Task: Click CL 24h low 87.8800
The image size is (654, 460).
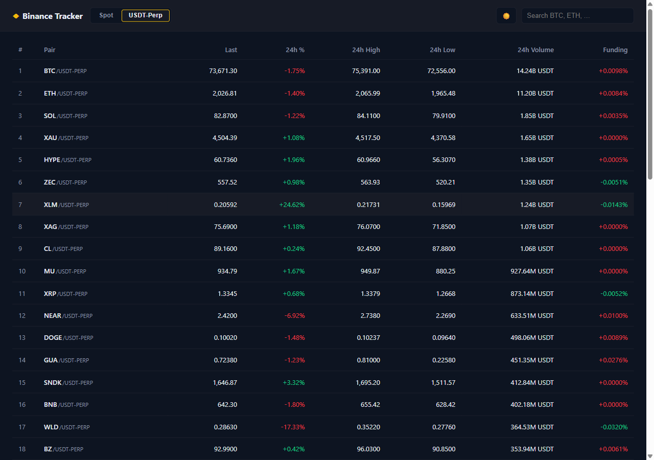Action: (444, 249)
